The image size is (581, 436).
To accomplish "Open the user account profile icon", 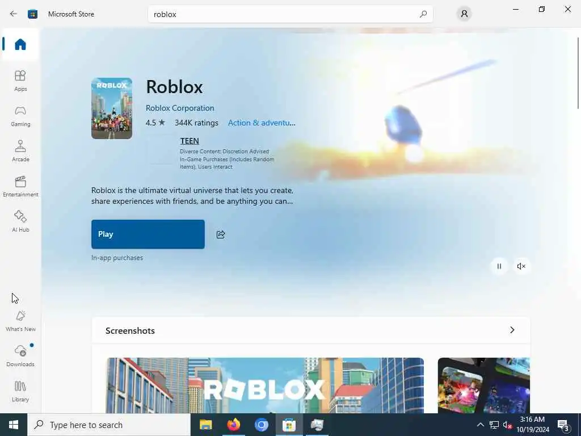I will point(464,14).
